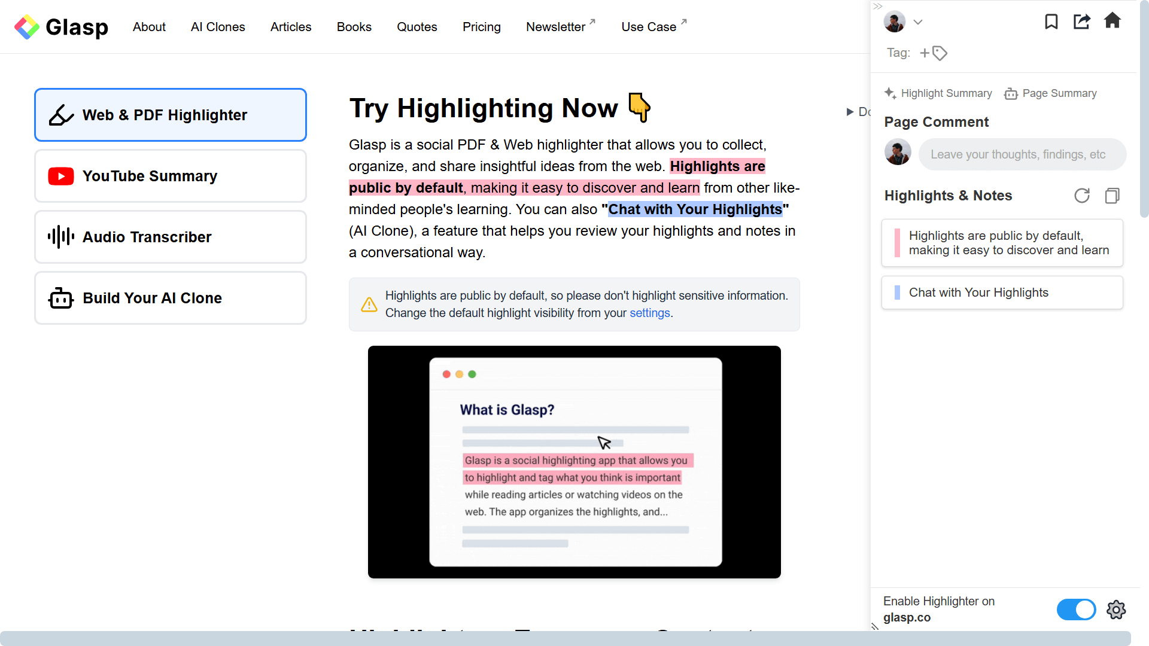Open the bookmark icon in sidebar
Image resolution: width=1149 pixels, height=646 pixels.
1051,22
